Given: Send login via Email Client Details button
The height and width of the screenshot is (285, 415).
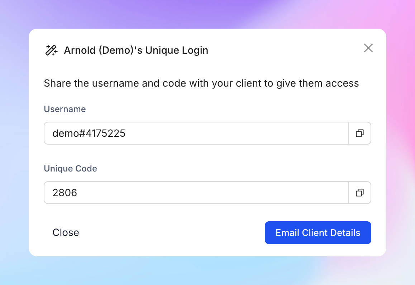Looking at the screenshot, I should pos(318,233).
